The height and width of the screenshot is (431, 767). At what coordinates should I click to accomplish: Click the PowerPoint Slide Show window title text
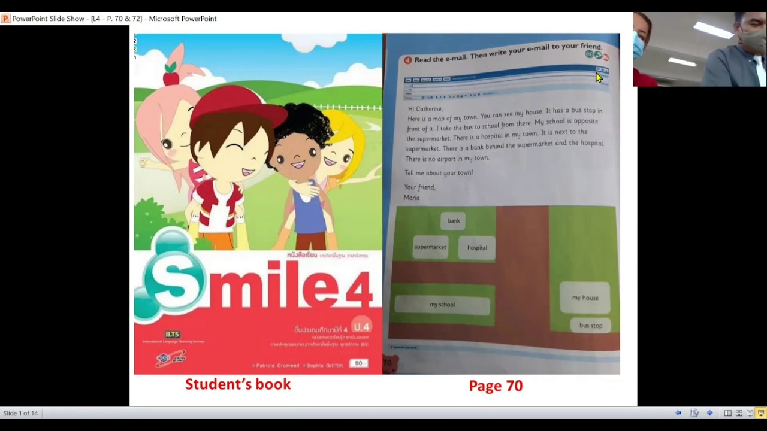(114, 19)
